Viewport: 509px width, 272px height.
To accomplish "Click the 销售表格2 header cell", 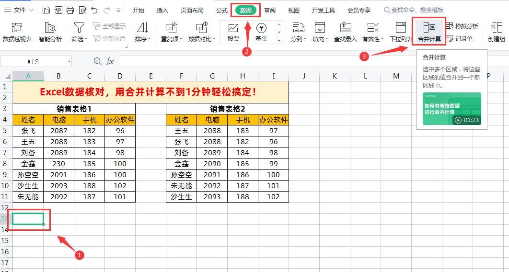I will tap(227, 109).
